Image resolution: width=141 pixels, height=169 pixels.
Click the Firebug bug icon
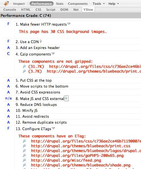(x=6, y=3)
